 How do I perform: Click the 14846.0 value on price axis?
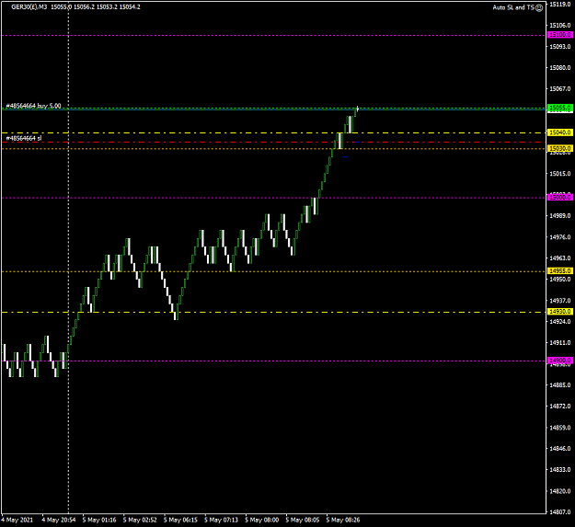pyautogui.click(x=560, y=448)
